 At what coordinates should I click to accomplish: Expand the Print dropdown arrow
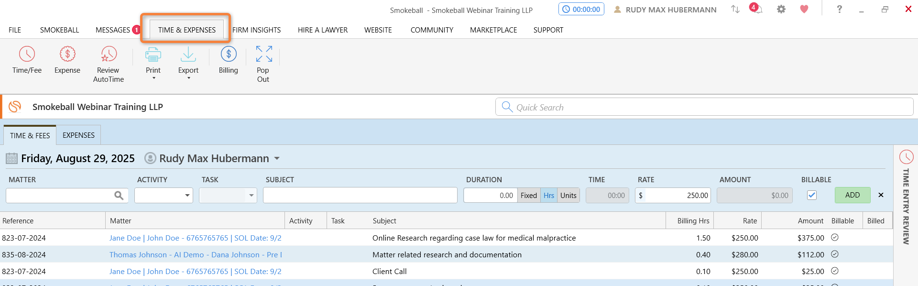point(153,78)
